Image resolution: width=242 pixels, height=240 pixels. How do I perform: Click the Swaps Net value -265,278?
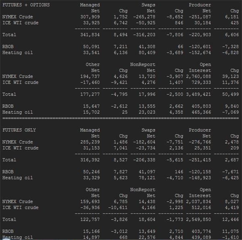[144, 17]
